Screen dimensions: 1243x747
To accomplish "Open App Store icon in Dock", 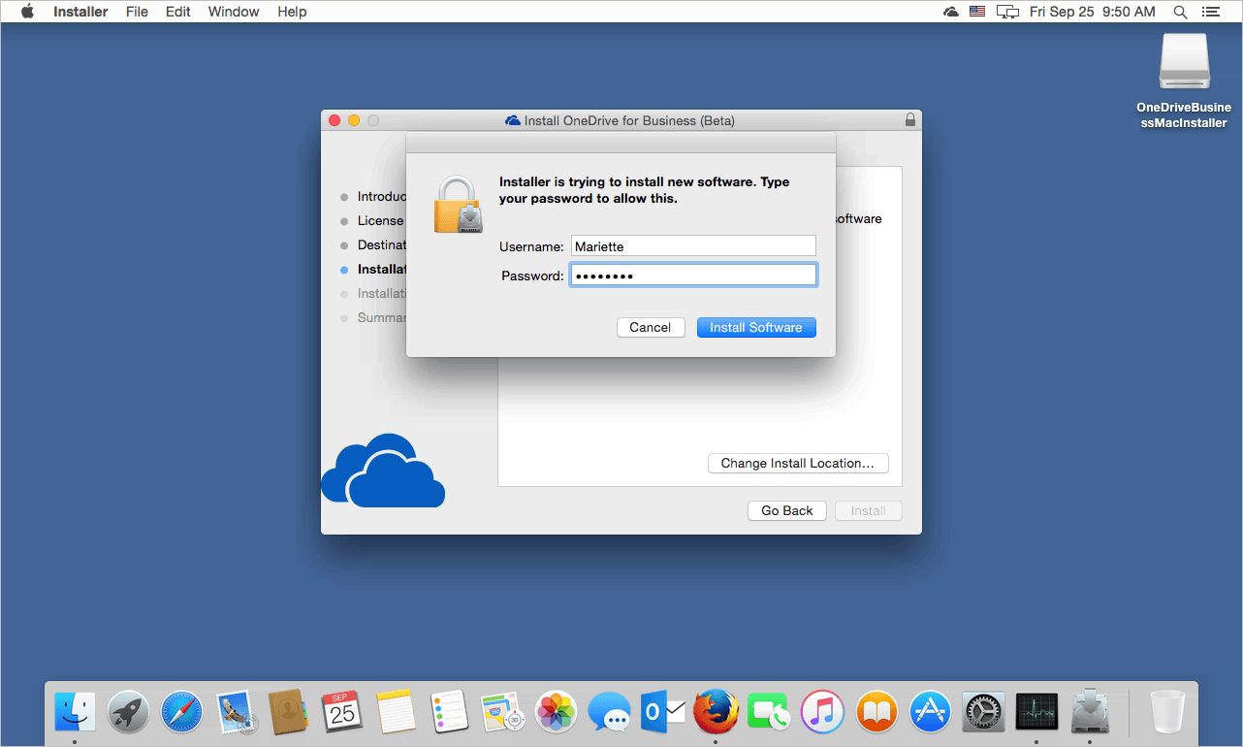I will [930, 713].
